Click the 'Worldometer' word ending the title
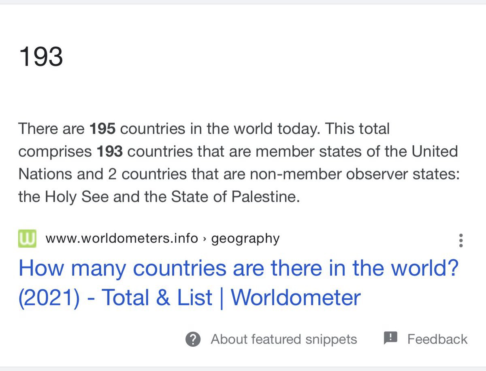 click(296, 298)
